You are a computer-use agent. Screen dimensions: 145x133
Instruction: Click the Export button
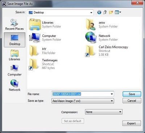132,123
